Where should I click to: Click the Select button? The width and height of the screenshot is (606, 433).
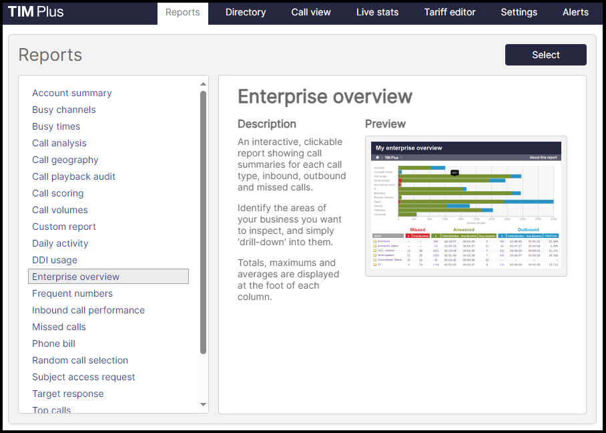pyautogui.click(x=545, y=54)
